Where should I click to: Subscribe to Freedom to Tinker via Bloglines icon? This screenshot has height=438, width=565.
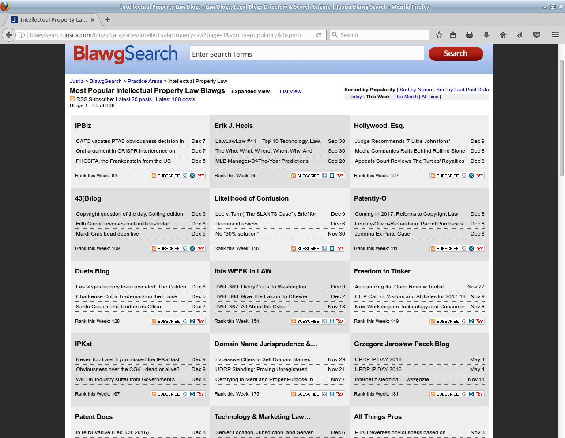pos(471,321)
